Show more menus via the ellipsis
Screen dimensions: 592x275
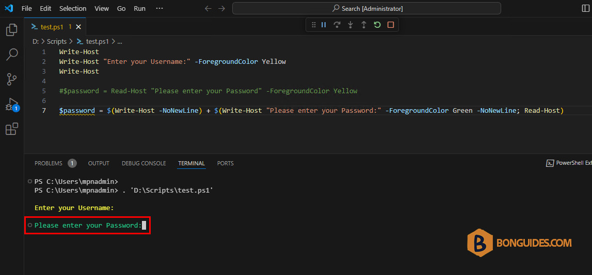tap(159, 8)
